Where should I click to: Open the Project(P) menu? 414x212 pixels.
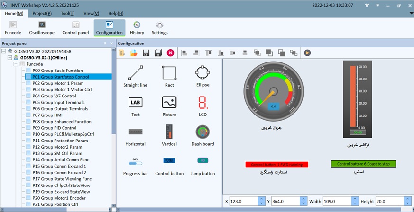point(42,13)
